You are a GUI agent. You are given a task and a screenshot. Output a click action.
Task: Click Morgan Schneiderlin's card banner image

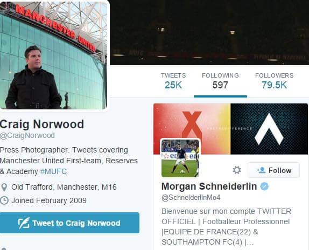[x=230, y=129]
